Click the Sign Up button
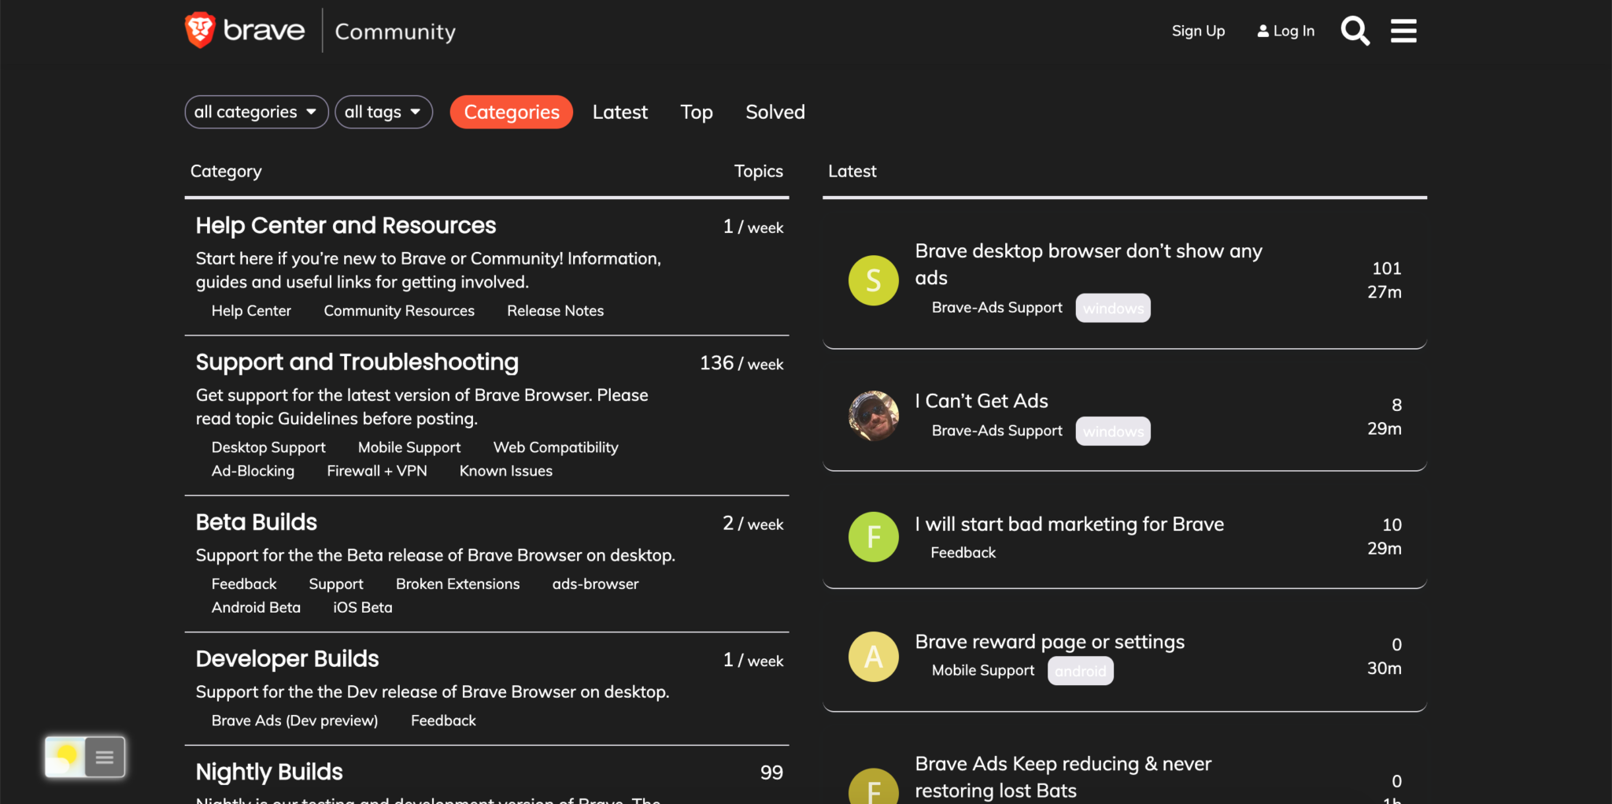This screenshot has height=804, width=1612. [x=1198, y=31]
